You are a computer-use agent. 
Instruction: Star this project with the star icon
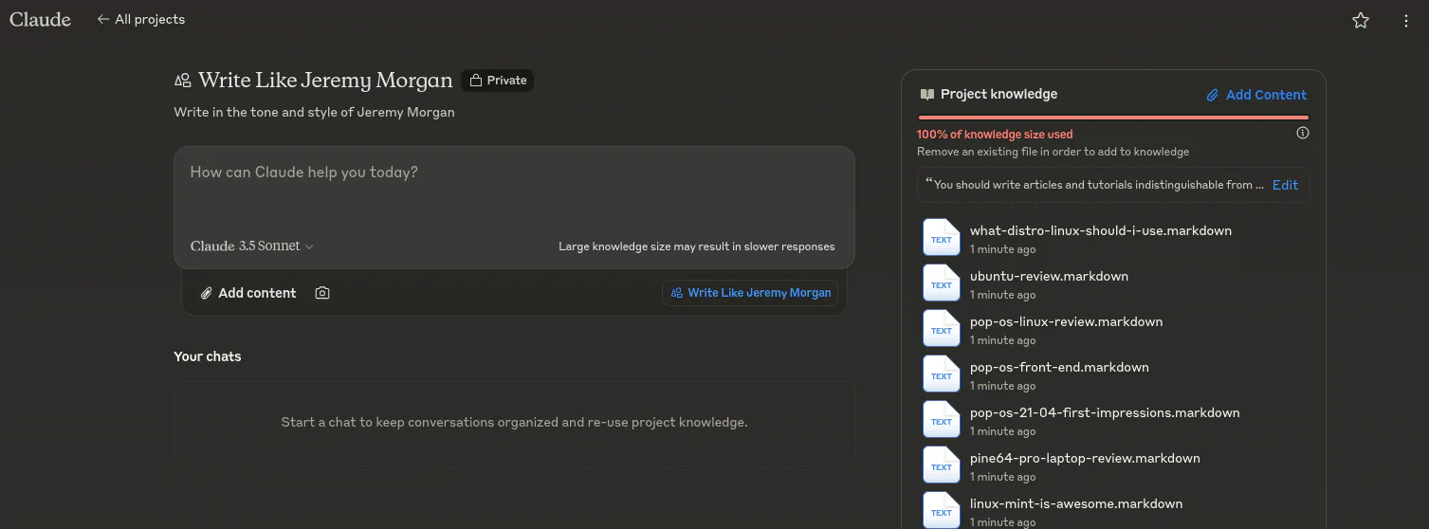1361,20
